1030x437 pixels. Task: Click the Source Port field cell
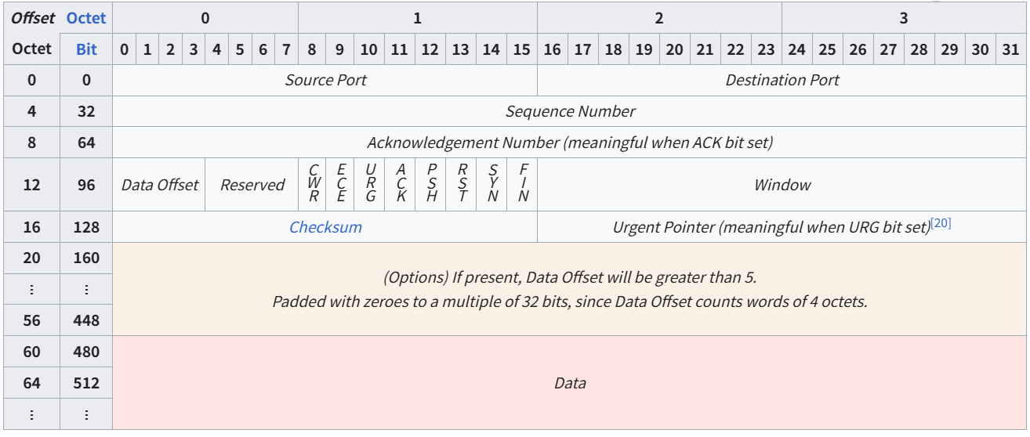tap(325, 80)
